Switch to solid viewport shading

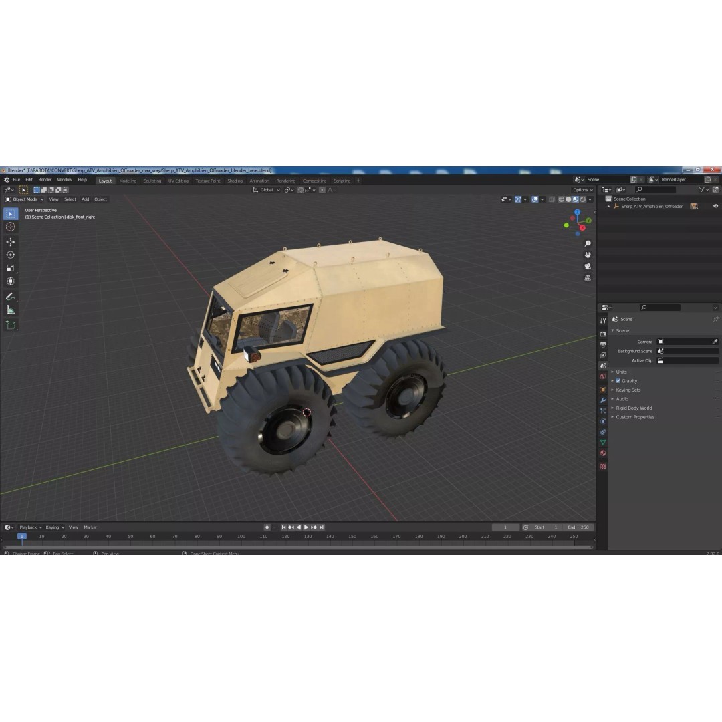pos(569,199)
